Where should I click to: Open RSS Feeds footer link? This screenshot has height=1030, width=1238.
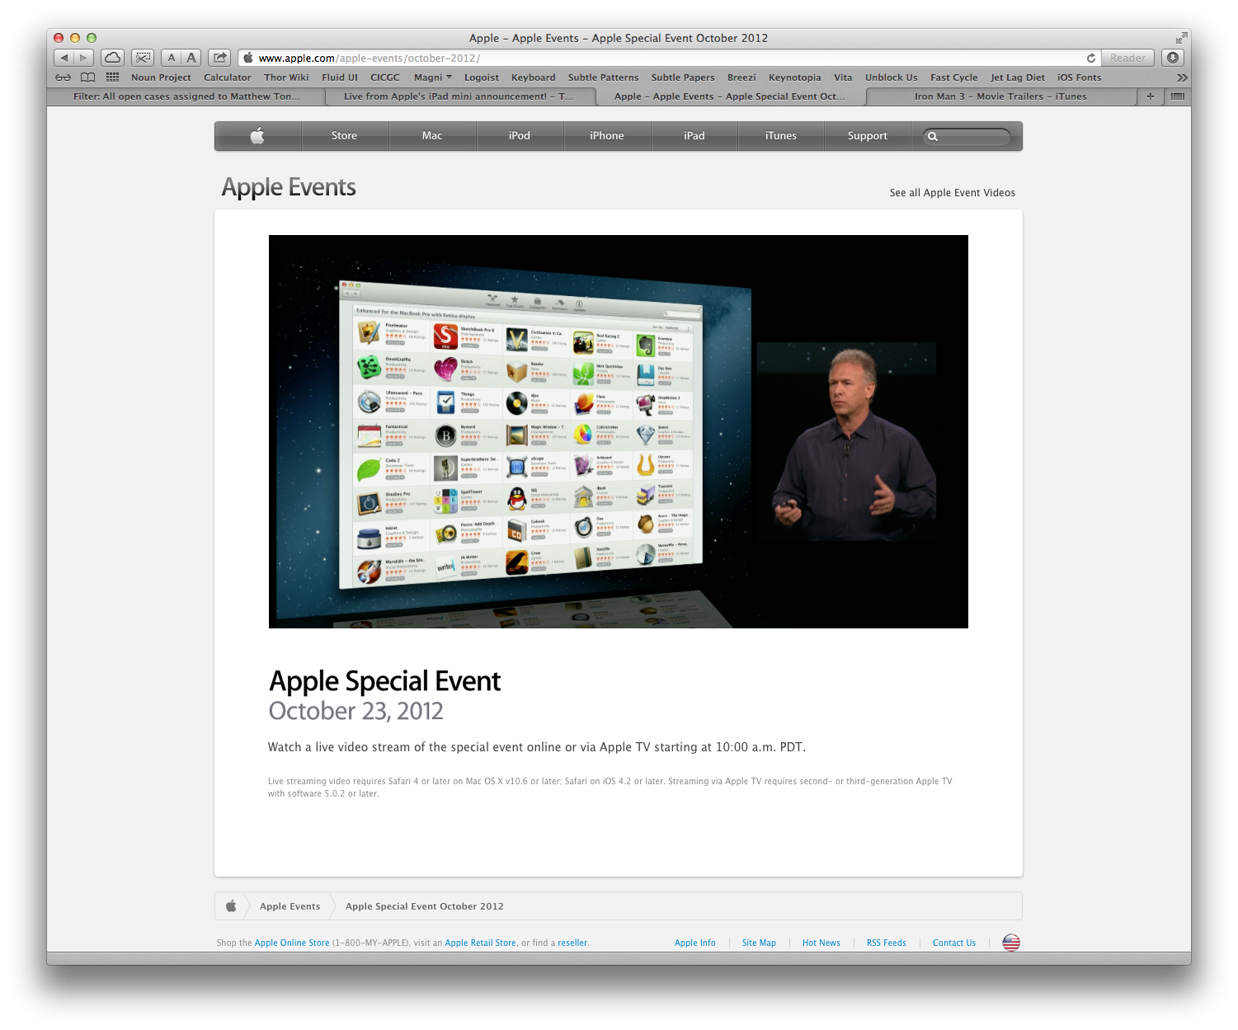[887, 943]
